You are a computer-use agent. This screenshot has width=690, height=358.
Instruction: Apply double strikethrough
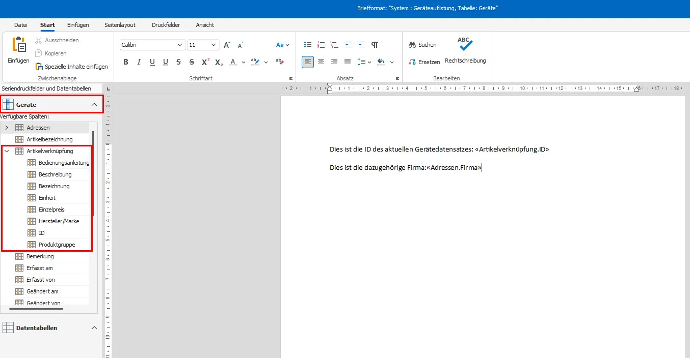192,62
